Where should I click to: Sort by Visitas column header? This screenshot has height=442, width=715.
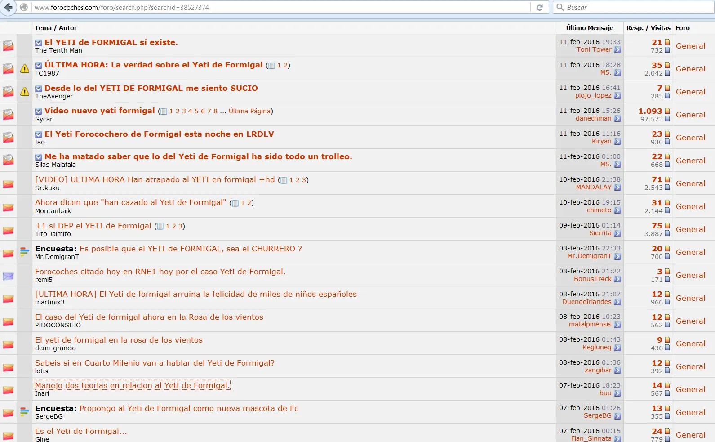tap(661, 28)
